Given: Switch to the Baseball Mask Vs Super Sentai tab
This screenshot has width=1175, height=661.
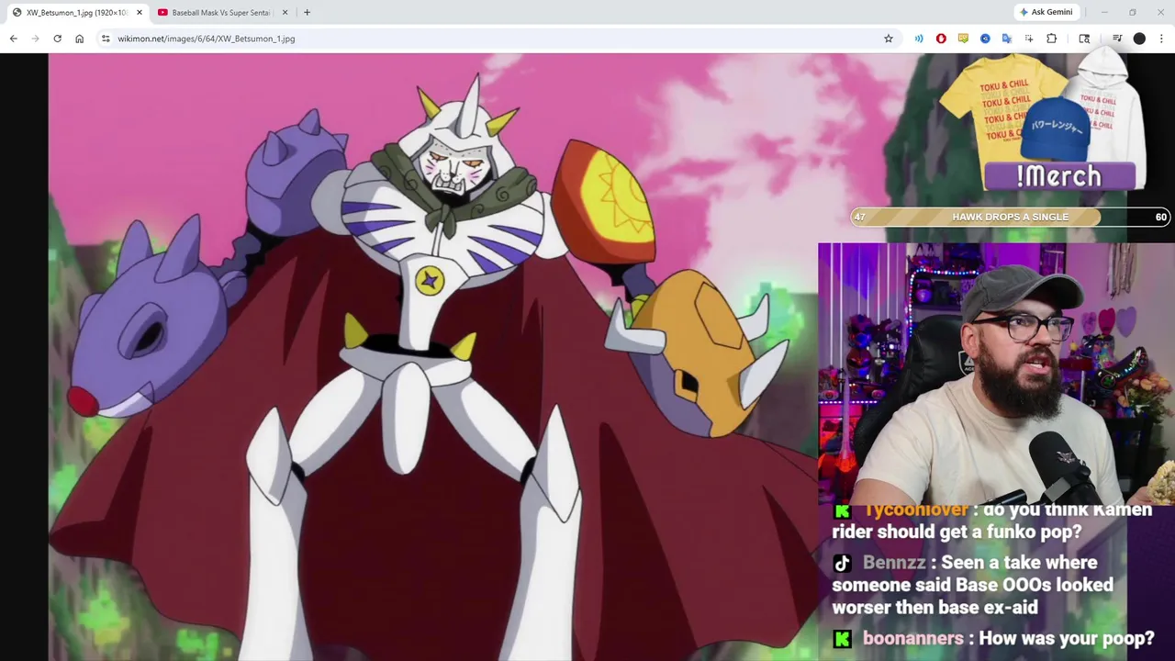Looking at the screenshot, I should click(x=221, y=12).
